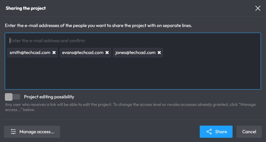266x142 pixels.
Task: Remove evans@techcad.com using its X icon
Action: (107, 52)
